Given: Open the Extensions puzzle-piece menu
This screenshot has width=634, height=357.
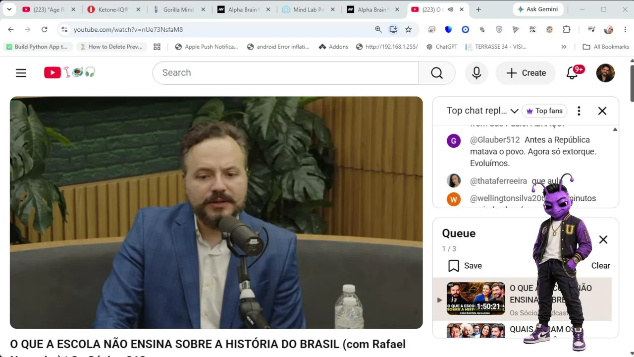Looking at the screenshot, I should pos(567,29).
